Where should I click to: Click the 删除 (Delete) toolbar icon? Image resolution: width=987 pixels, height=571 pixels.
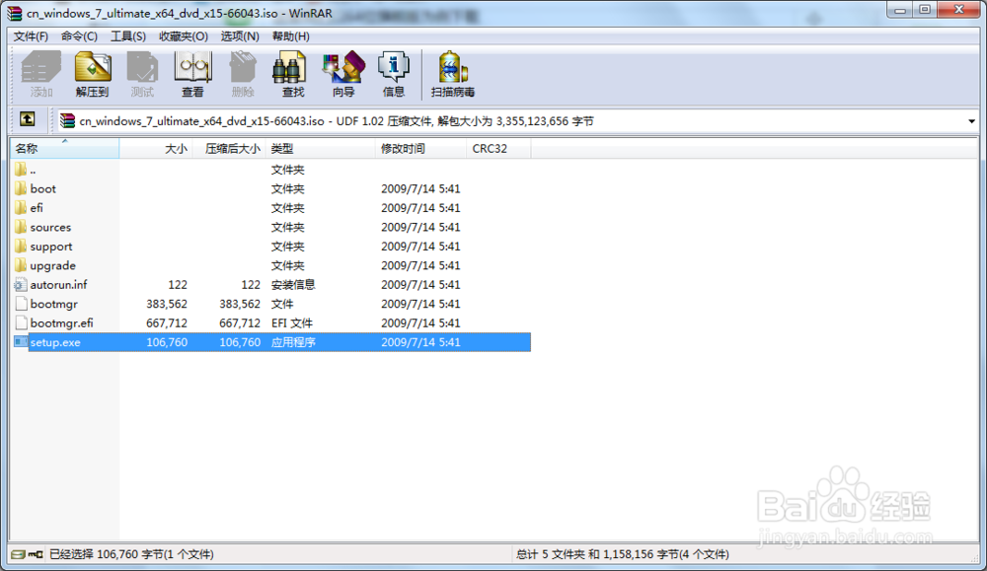243,74
